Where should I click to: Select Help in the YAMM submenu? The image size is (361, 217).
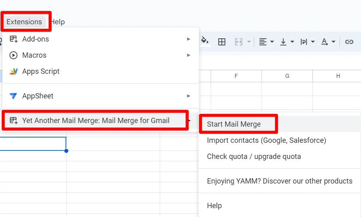pyautogui.click(x=279, y=206)
